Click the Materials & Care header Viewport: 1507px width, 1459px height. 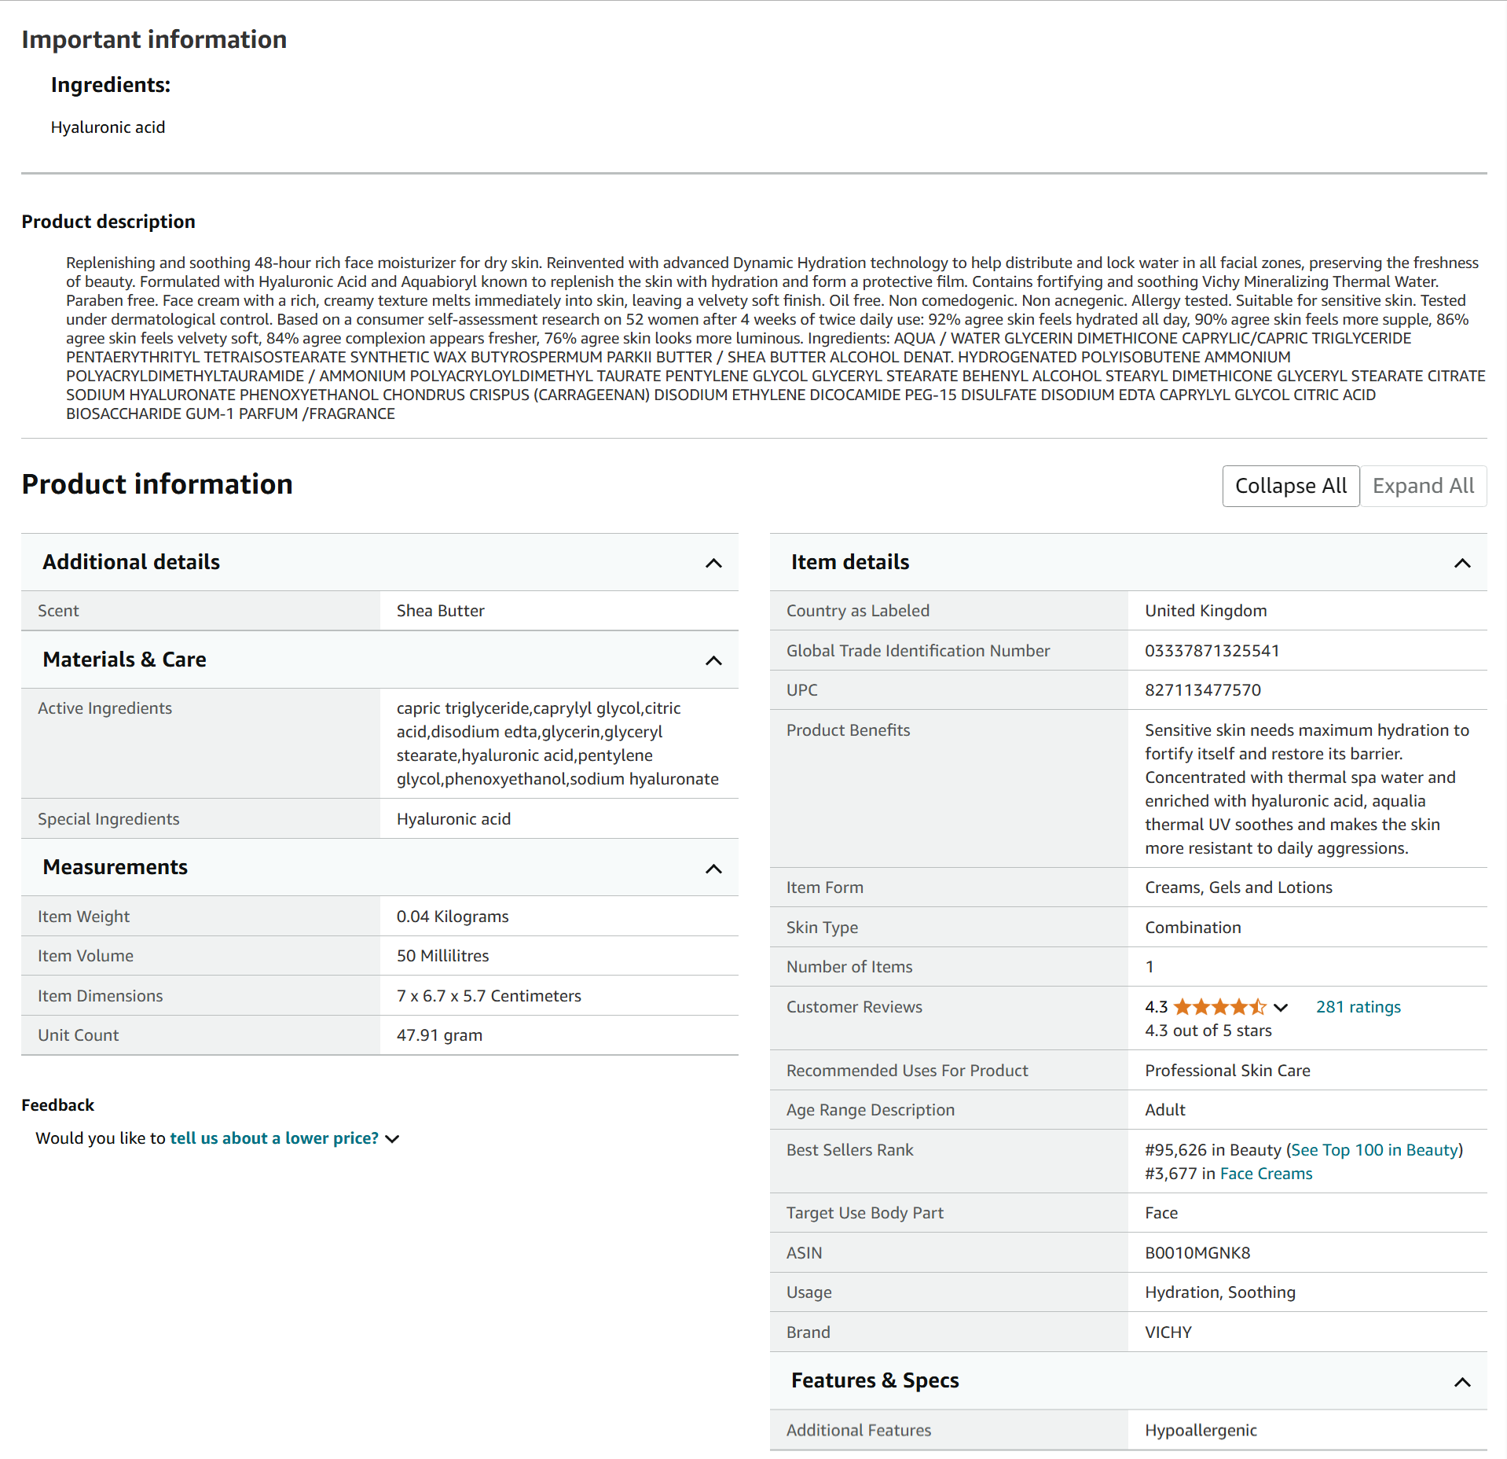124,660
